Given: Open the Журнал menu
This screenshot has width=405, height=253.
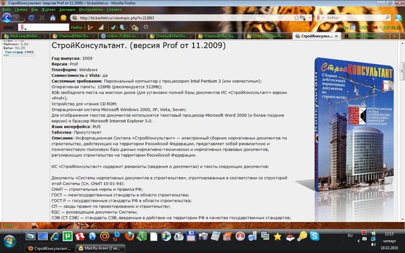Looking at the screenshot, I should pos(49,9).
